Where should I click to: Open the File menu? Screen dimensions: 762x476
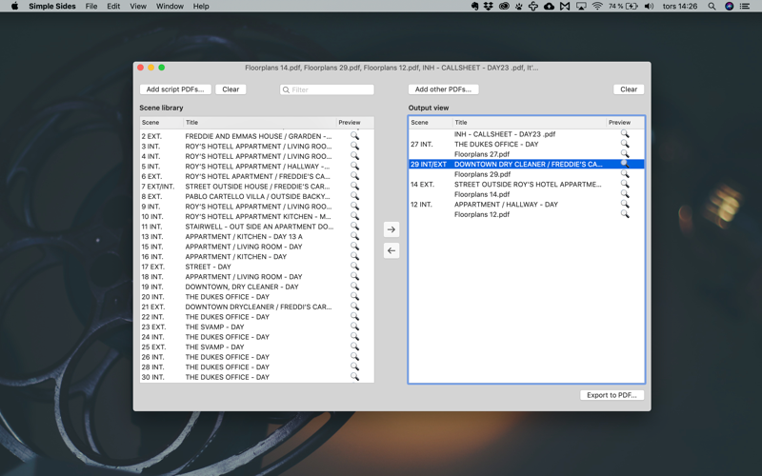click(91, 7)
